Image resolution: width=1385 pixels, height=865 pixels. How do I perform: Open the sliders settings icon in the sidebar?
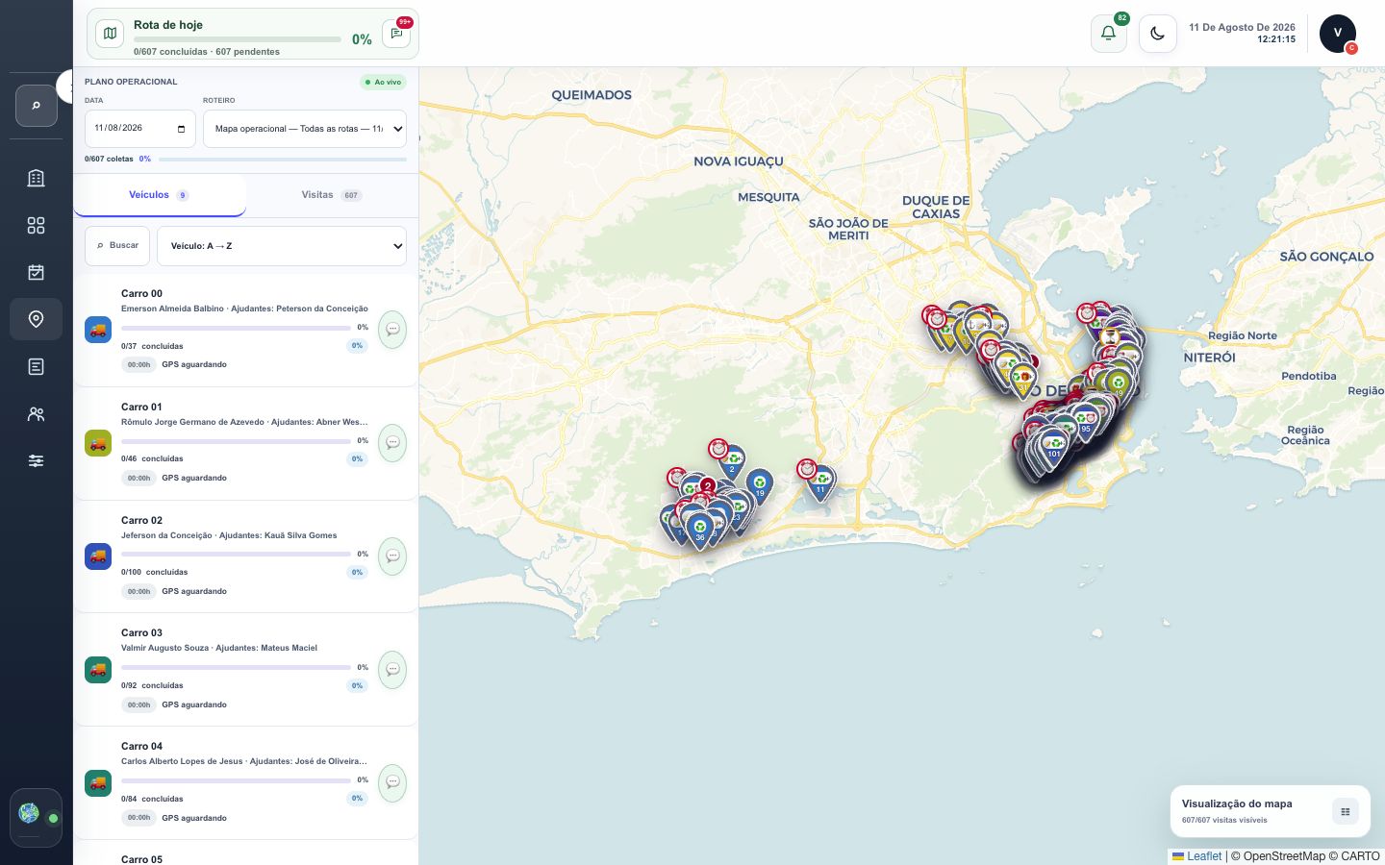[37, 461]
